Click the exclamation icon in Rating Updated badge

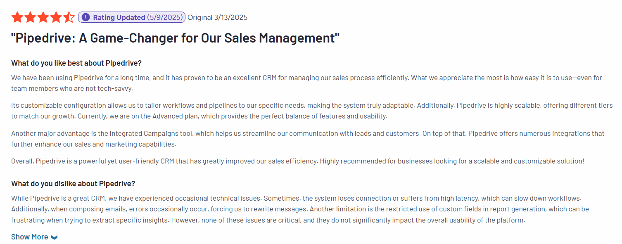[x=85, y=17]
